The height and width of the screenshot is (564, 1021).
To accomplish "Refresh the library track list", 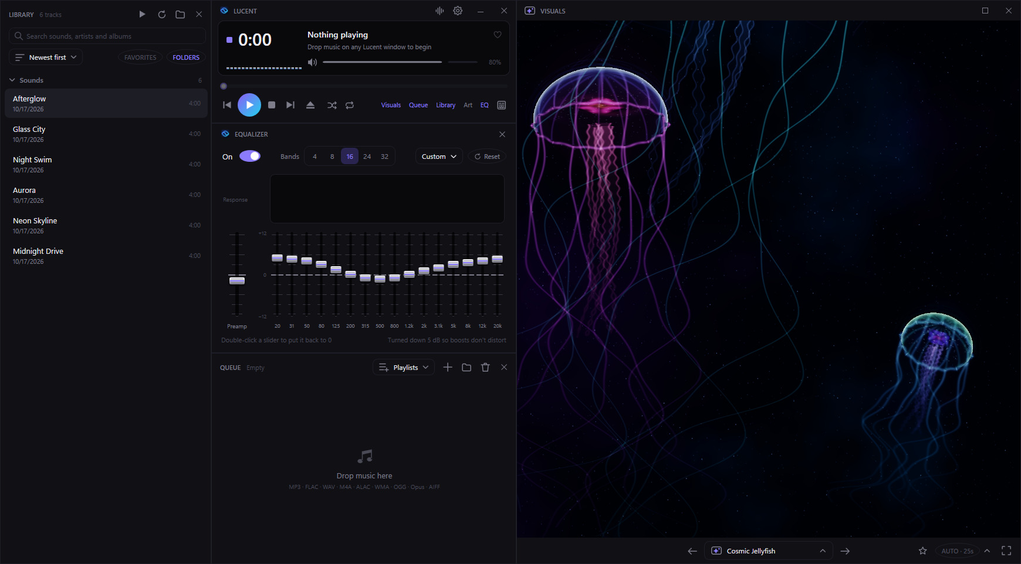I will (x=162, y=14).
